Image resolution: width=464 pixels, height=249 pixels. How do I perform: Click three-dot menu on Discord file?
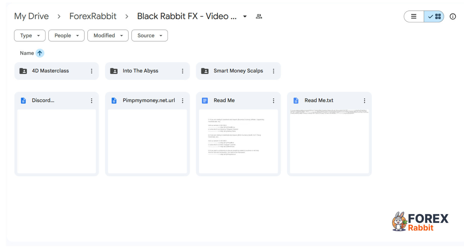(x=91, y=101)
